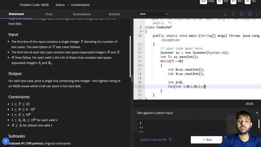The image size is (261, 147).
Task: Click the problem statement scrollbar
Action: (x=130, y=57)
